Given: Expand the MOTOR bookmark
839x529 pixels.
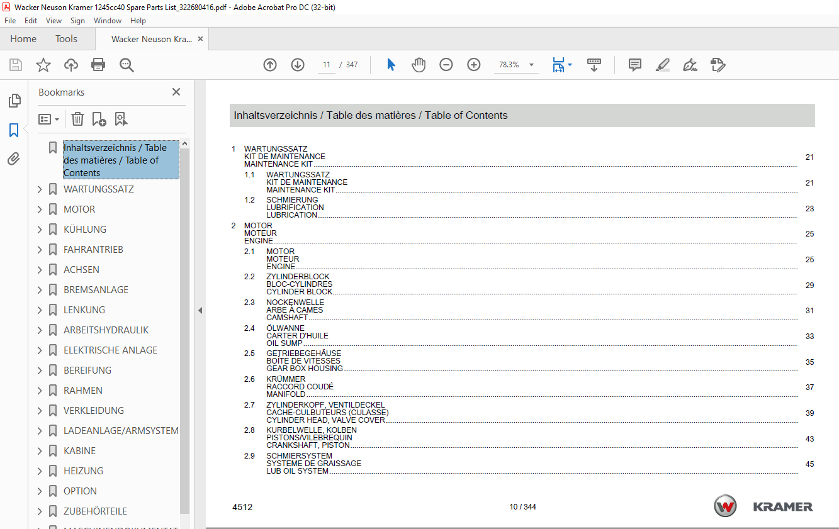Looking at the screenshot, I should pos(40,209).
